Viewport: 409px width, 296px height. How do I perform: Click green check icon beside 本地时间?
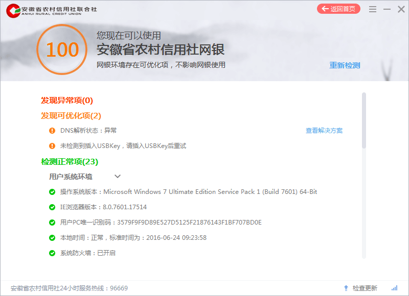52,238
